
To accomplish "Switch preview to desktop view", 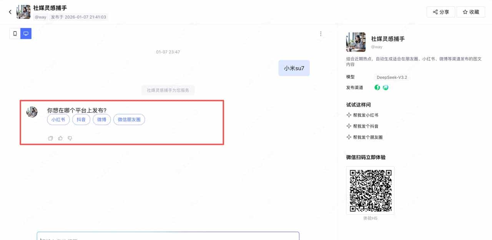I will coord(25,33).
